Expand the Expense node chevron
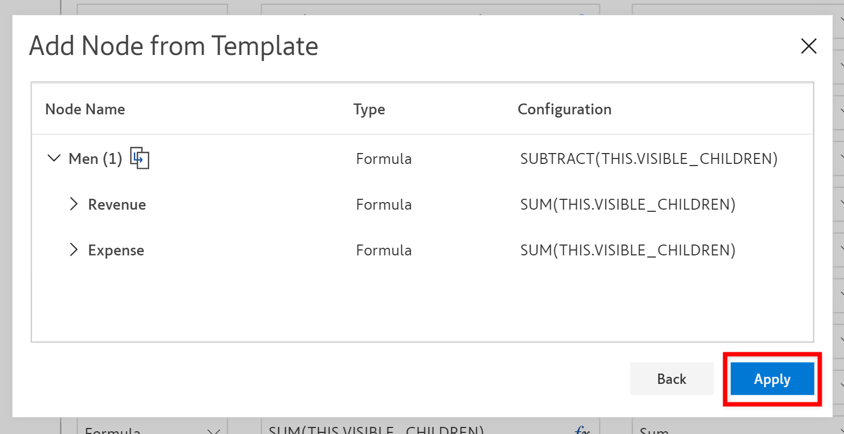Screen dimensions: 844x434 74,250
